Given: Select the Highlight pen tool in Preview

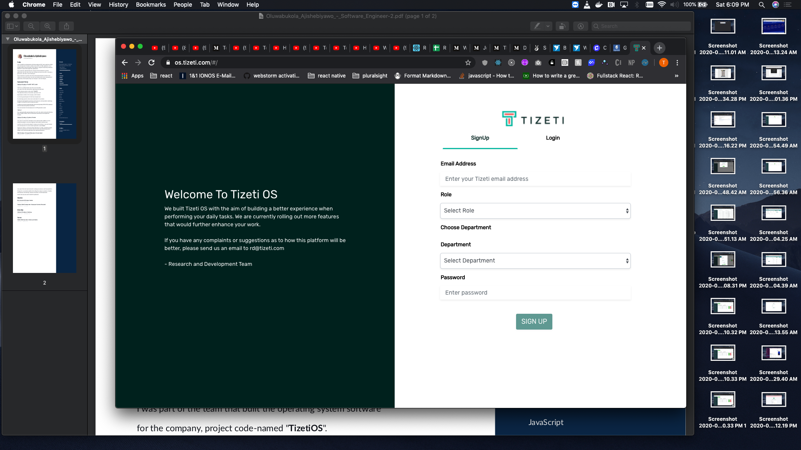Looking at the screenshot, I should pos(537,26).
